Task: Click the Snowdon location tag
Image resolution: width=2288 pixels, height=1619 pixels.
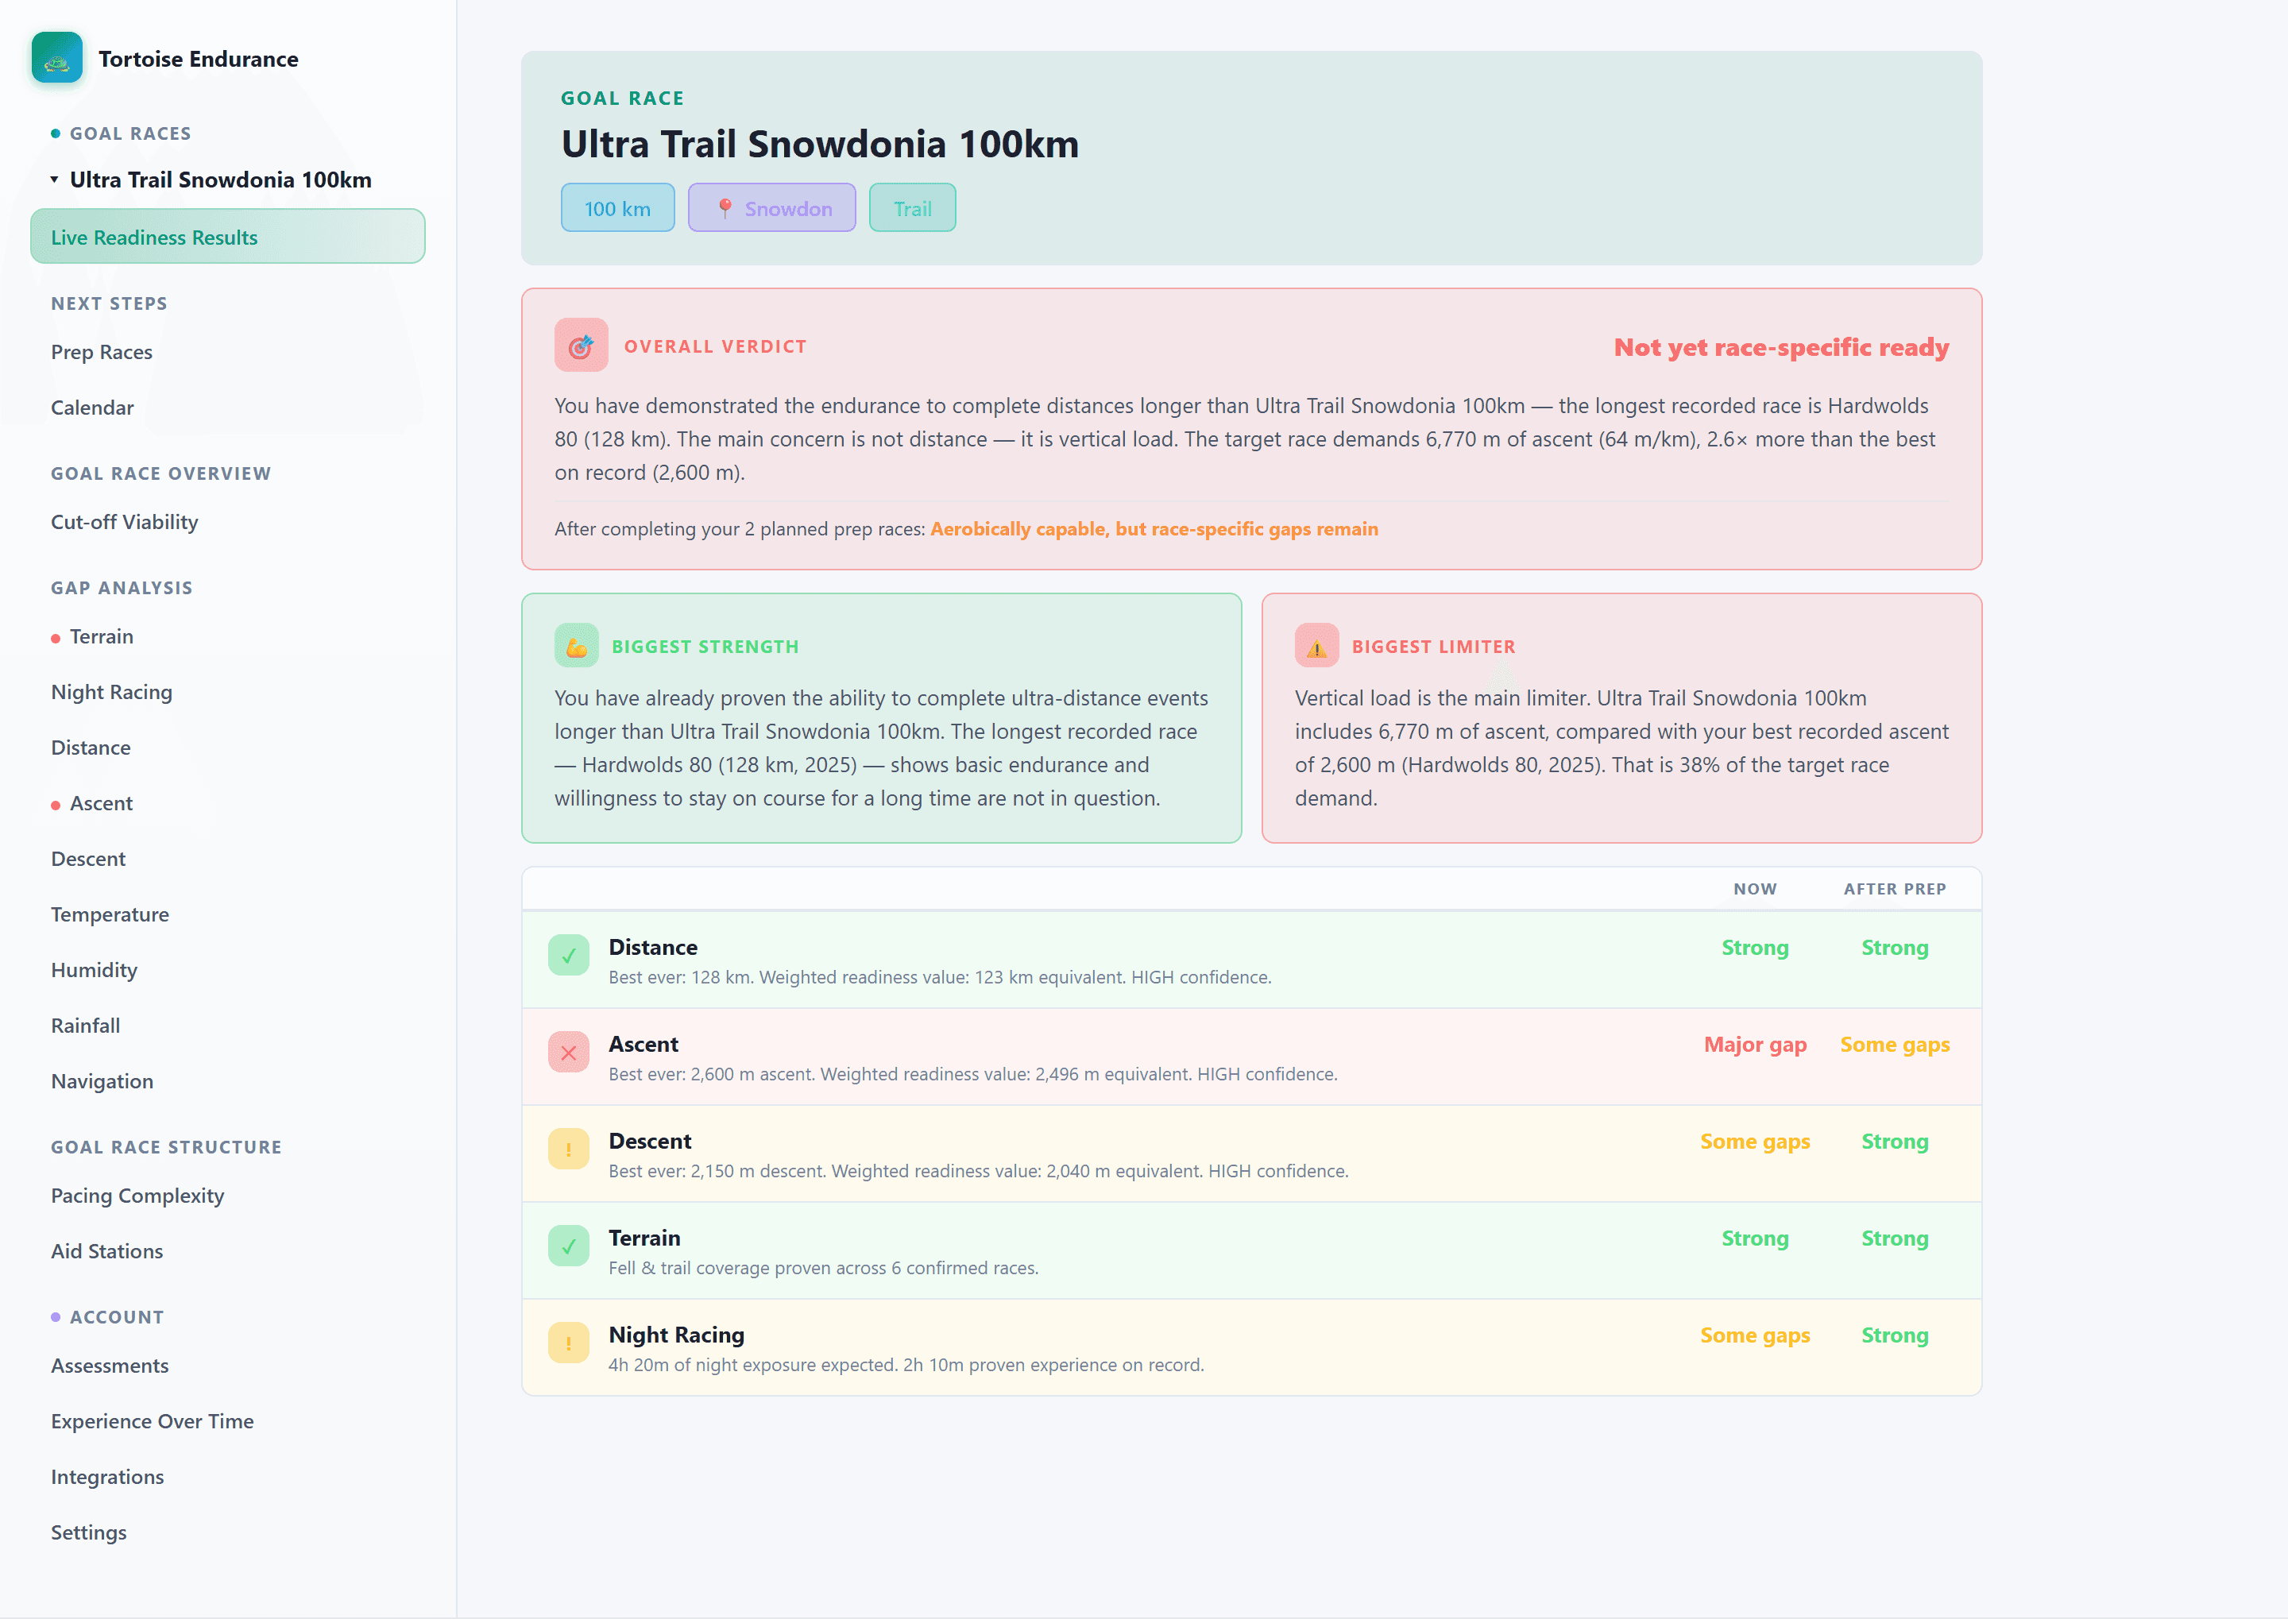Action: [771, 207]
